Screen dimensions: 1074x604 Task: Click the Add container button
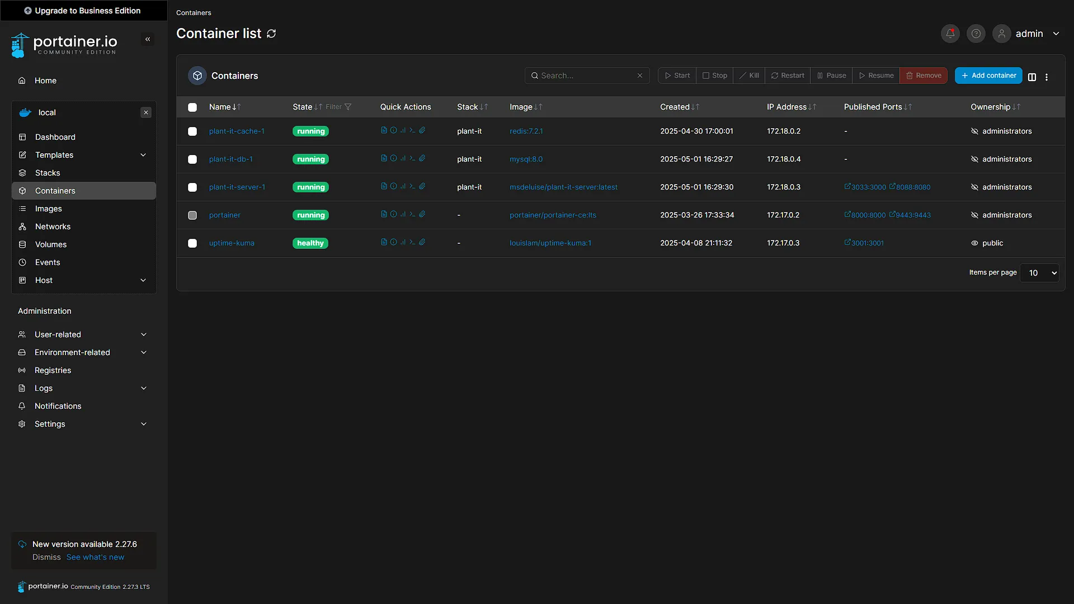[x=988, y=75]
